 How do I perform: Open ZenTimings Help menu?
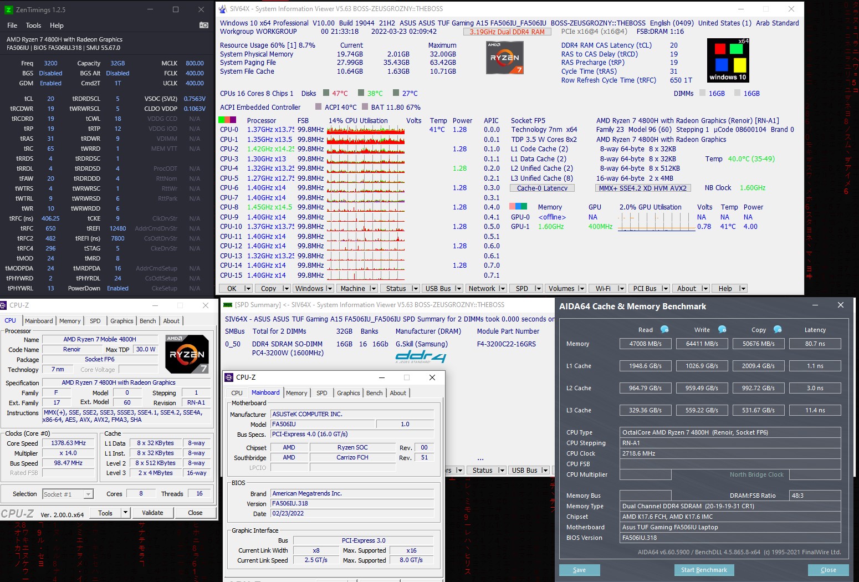(x=57, y=25)
